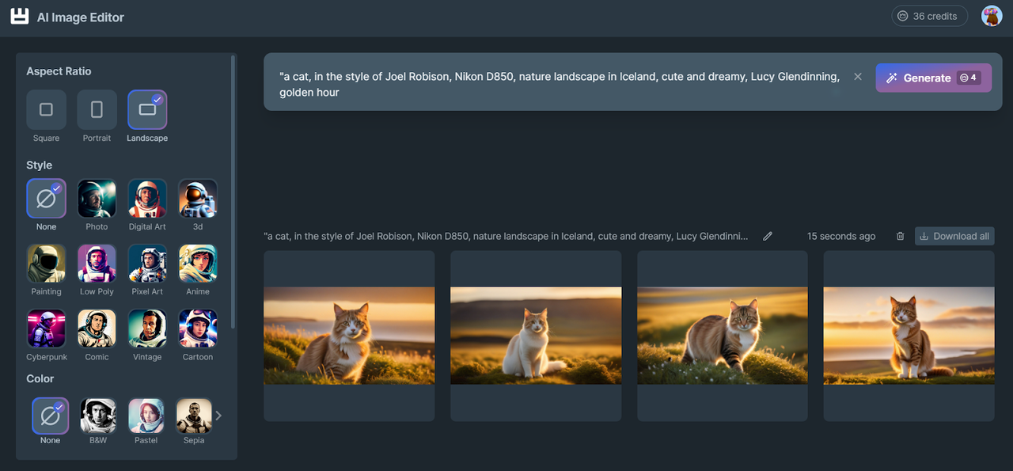Choose the Low Poly style
Viewport: 1013px width, 471px height.
tap(97, 264)
